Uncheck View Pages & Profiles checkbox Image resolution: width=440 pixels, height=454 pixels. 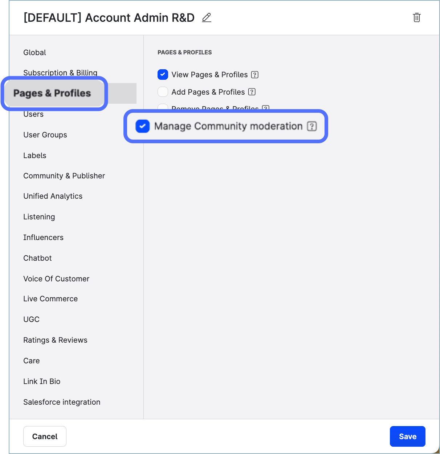pyautogui.click(x=163, y=75)
